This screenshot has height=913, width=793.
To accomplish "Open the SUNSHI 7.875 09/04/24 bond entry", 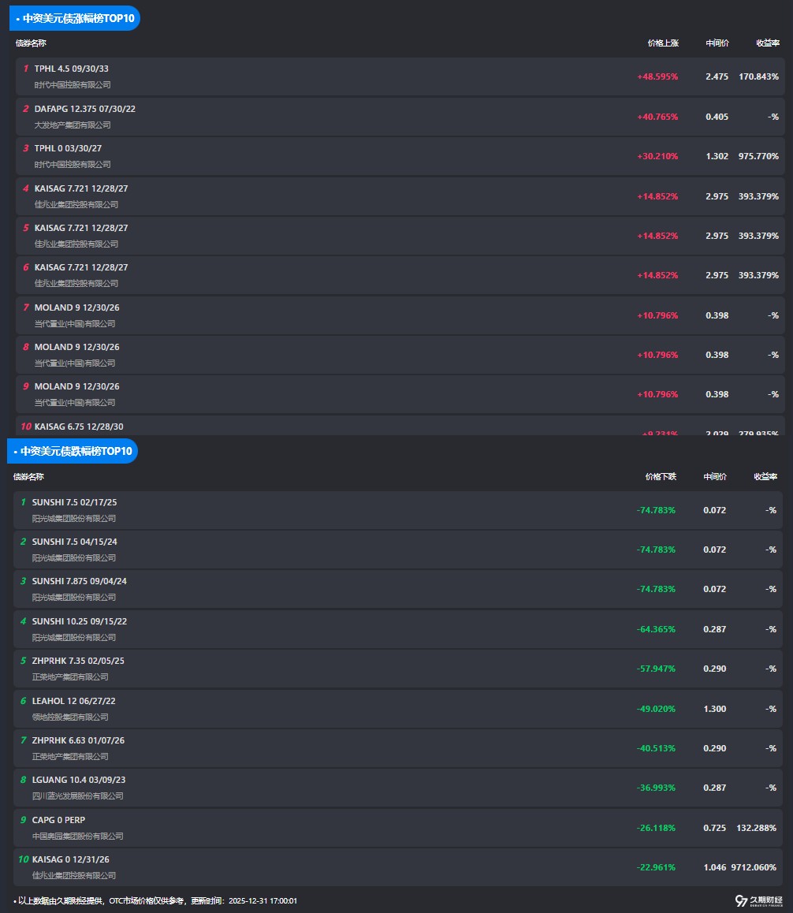I will tap(79, 581).
